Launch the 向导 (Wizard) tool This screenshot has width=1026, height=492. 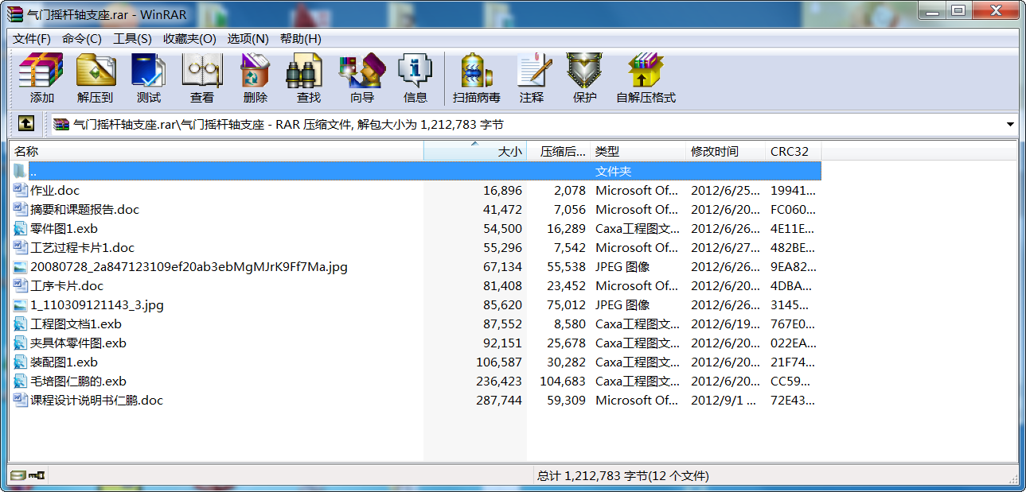362,78
